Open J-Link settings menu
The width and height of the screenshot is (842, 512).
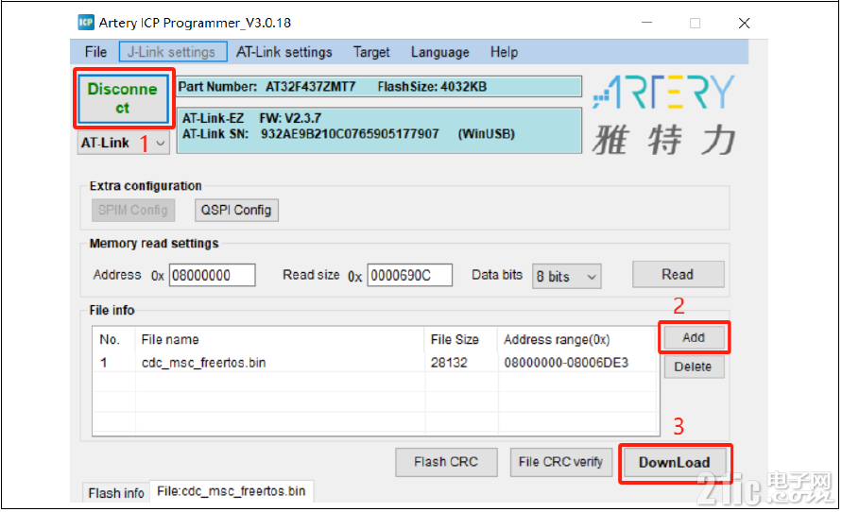tap(171, 52)
